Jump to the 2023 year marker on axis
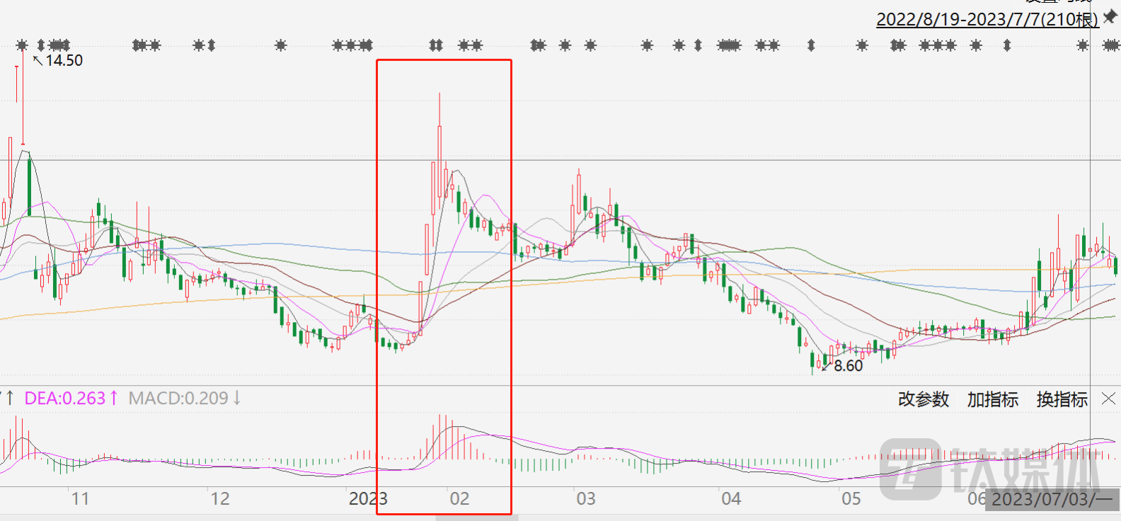The height and width of the screenshot is (521, 1121). click(x=367, y=499)
